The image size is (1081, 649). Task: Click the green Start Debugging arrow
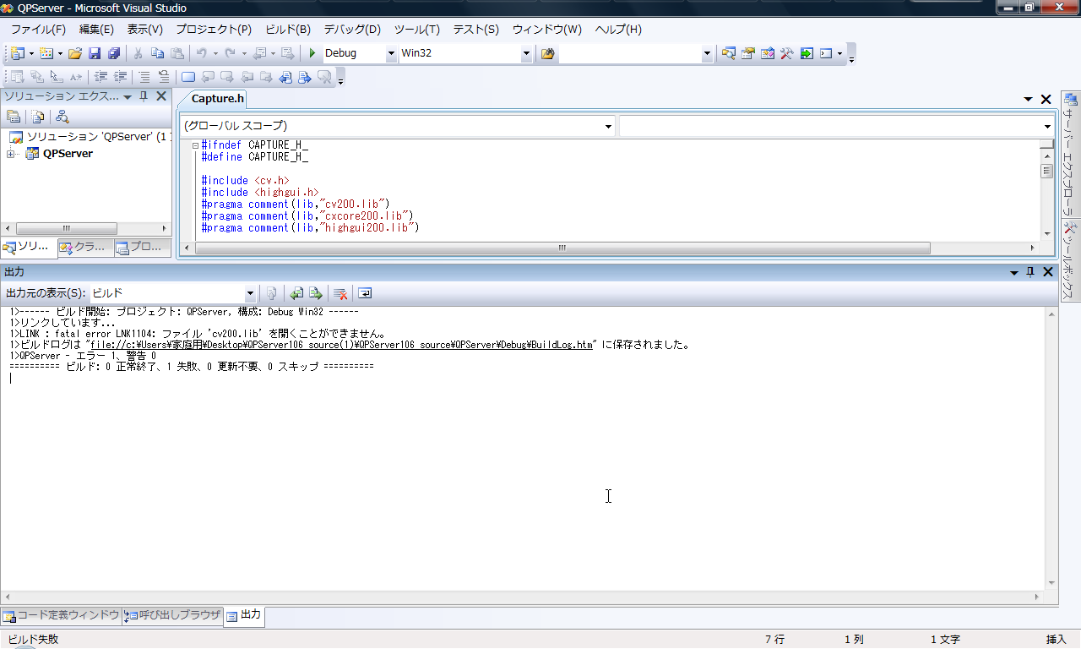tap(312, 53)
